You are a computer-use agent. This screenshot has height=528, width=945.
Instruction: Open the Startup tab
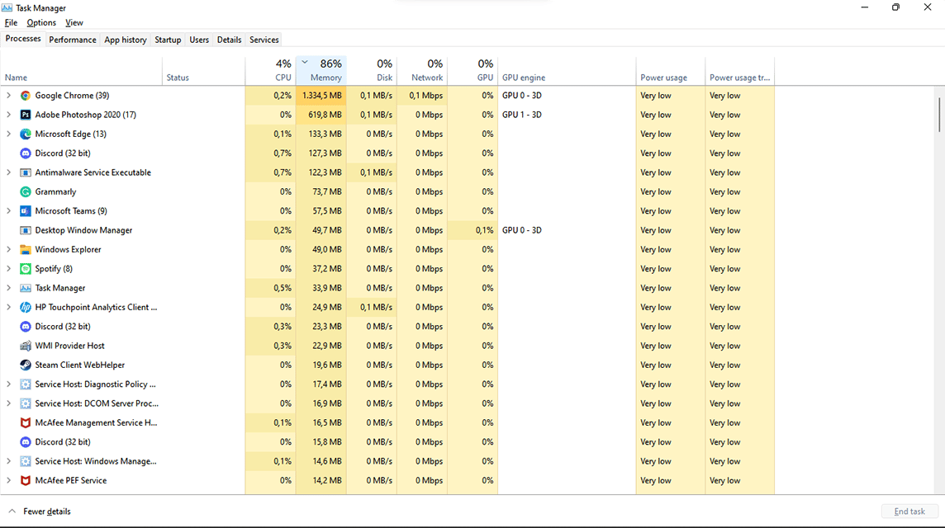[x=168, y=40]
